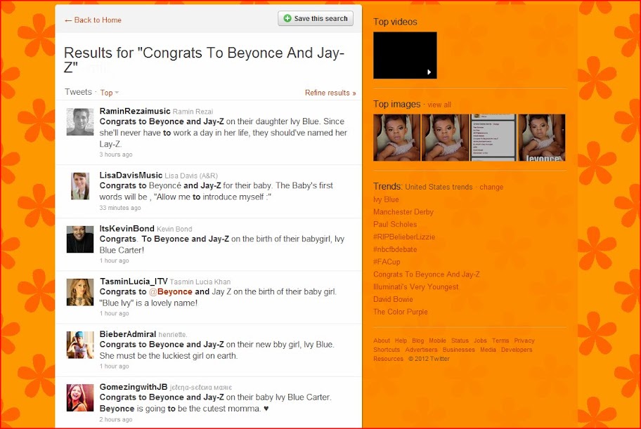The height and width of the screenshot is (429, 641).
Task: Open the second top image thumbnail
Action: coord(445,138)
